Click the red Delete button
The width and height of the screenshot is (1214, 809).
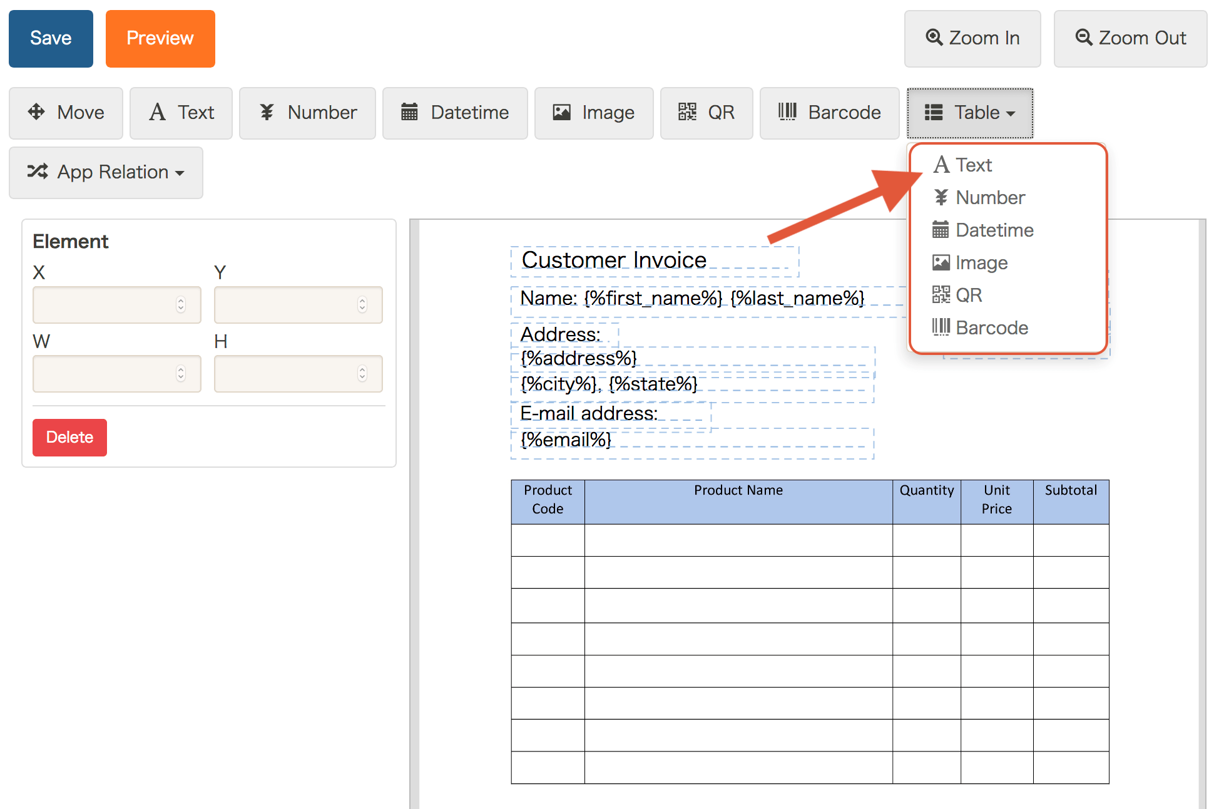69,437
